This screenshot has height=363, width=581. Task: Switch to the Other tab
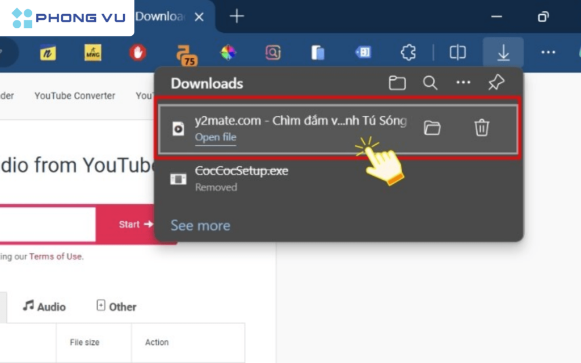point(116,307)
